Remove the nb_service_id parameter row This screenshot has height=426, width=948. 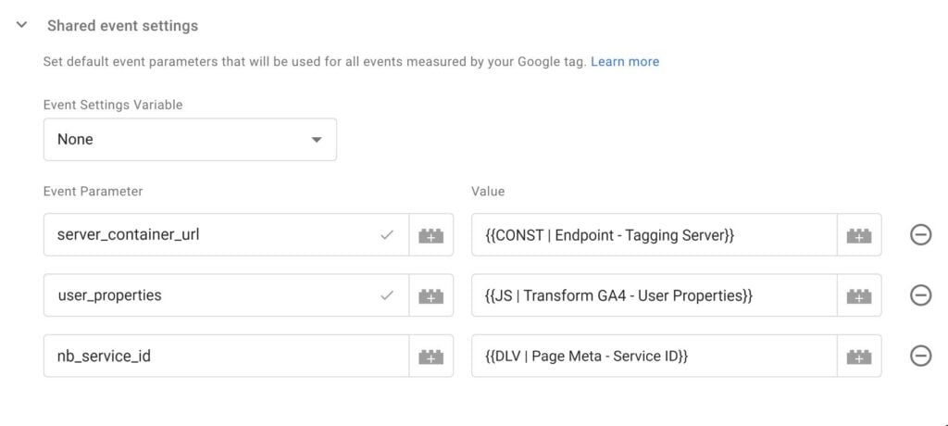[920, 356]
